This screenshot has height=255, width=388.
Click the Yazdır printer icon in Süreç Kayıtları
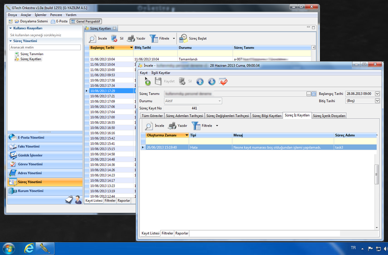tap(136, 39)
